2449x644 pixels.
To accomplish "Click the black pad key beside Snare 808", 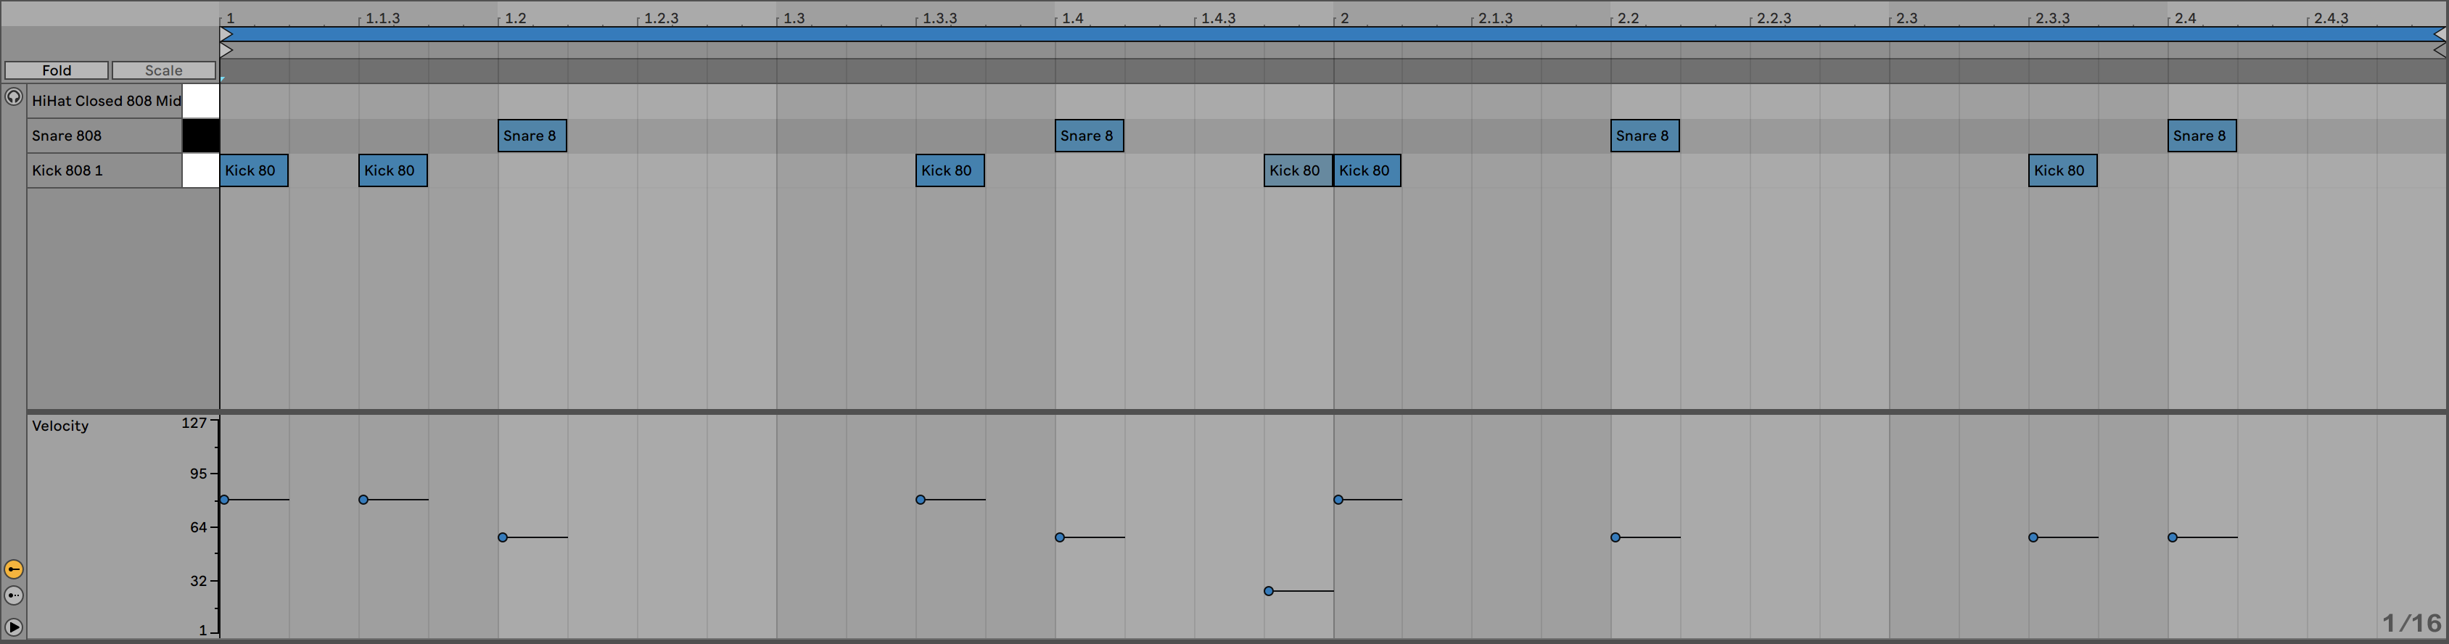I will point(201,136).
